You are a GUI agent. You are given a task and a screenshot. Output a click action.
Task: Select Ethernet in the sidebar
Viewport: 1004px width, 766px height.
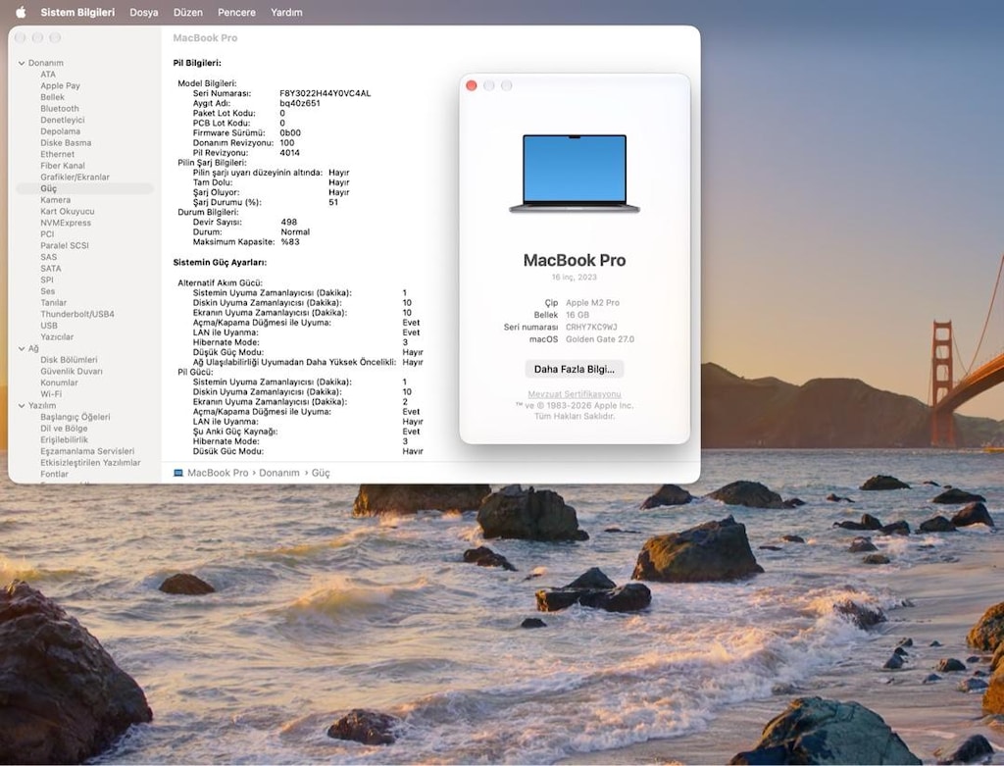57,154
